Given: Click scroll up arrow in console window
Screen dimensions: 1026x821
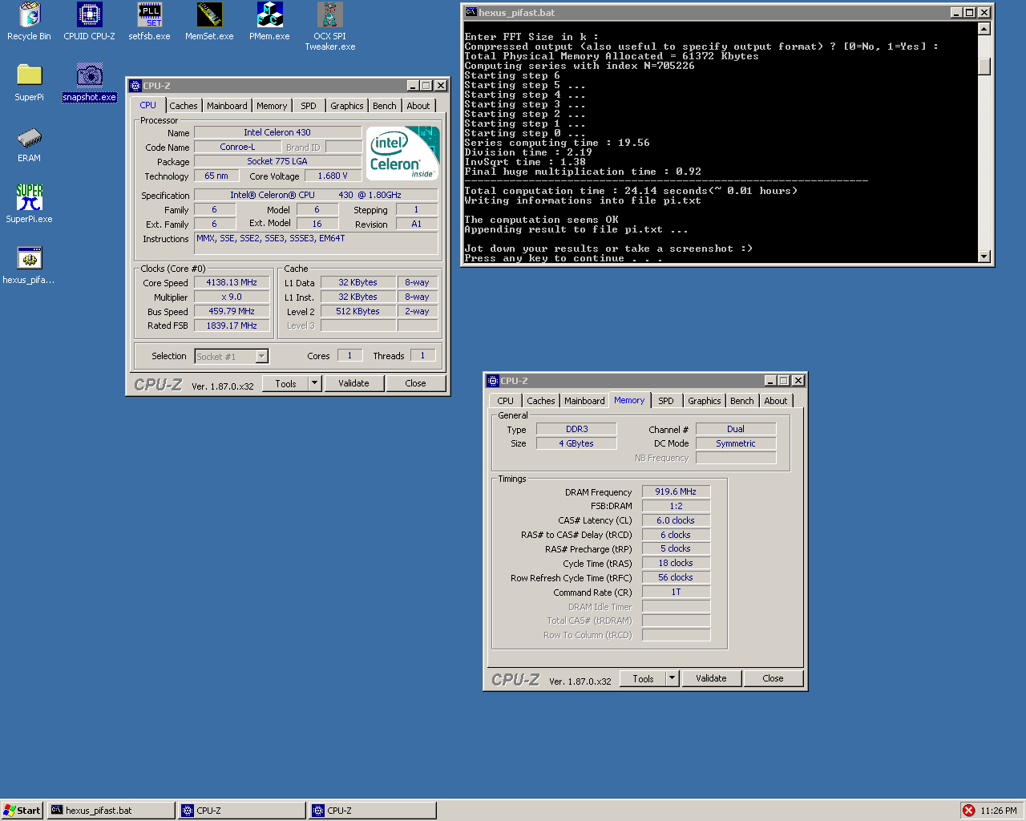Looking at the screenshot, I should [x=984, y=29].
